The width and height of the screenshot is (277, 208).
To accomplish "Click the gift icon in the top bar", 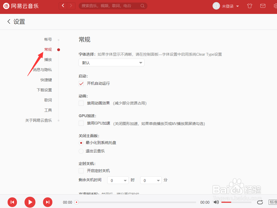I will click(x=249, y=6).
